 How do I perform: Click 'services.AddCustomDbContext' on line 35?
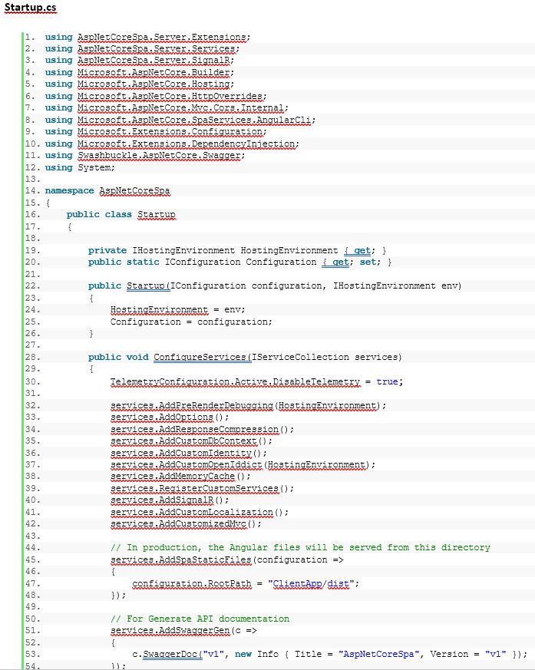click(183, 441)
